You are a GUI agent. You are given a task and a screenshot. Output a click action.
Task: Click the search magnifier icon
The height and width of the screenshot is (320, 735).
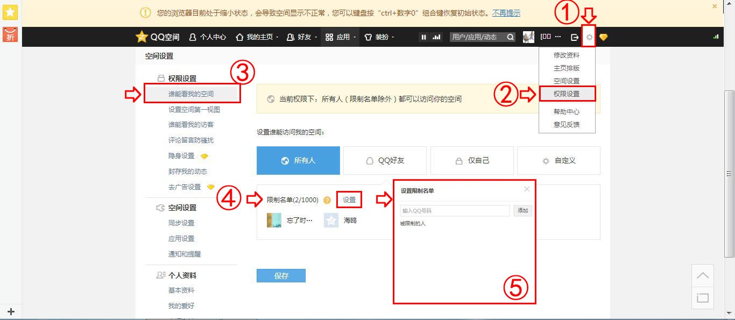[x=510, y=37]
